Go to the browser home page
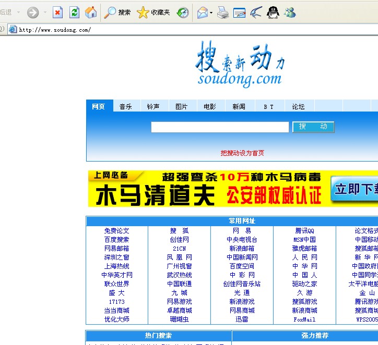The image size is (378, 345). point(91,13)
